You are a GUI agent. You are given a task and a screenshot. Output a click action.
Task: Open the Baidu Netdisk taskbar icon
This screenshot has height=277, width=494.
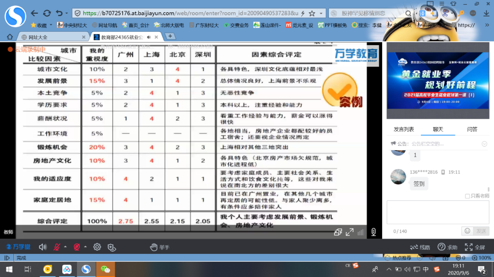(x=67, y=269)
